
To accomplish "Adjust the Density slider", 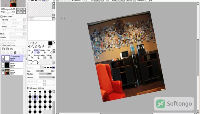I will pyautogui.click(x=47, y=77).
